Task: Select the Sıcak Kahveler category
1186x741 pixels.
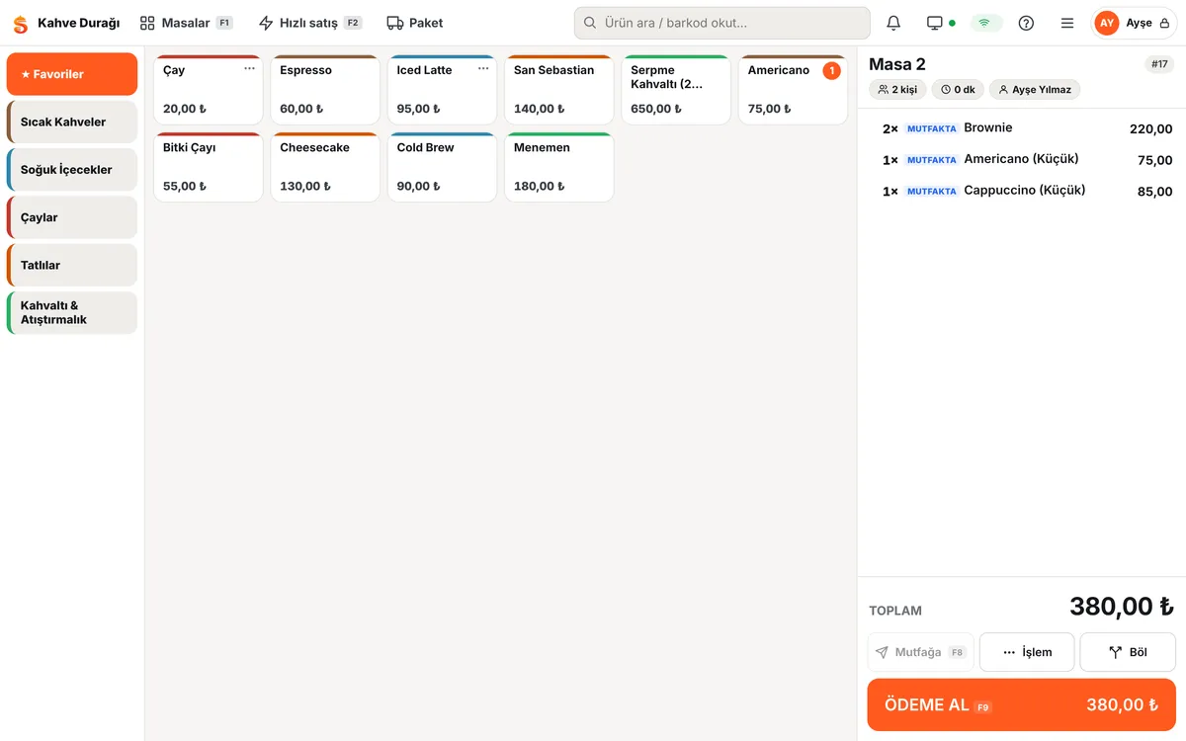Action: (x=72, y=123)
